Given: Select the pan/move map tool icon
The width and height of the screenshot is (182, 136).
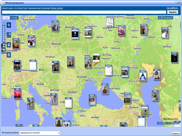Looking at the screenshot, I should point(9,25).
